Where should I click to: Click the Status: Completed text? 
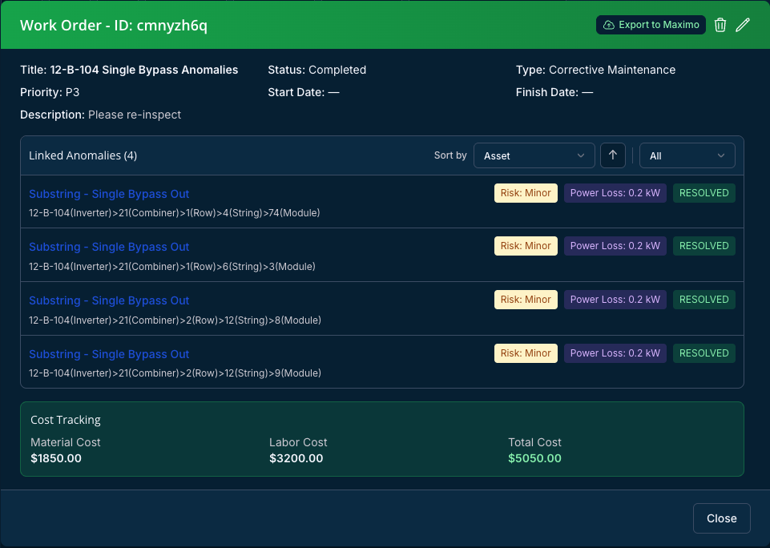316,70
